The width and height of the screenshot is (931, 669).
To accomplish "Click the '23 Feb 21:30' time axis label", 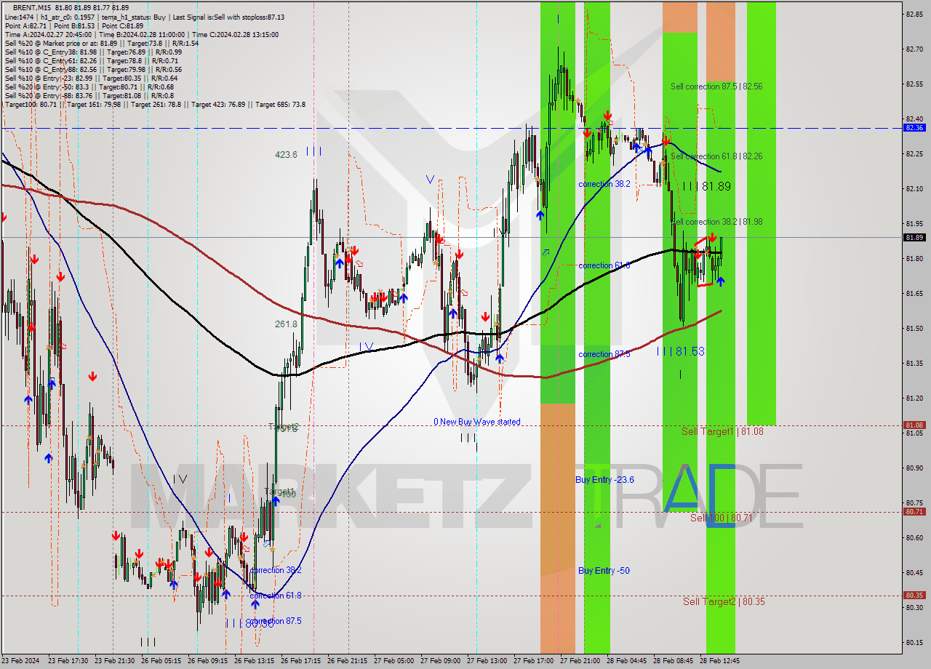I will click(114, 661).
